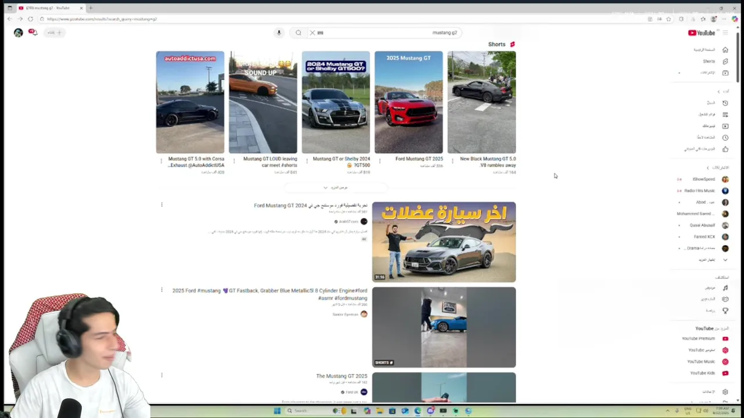Open options for the Ford Mustang GT 2025 short

coord(380,161)
